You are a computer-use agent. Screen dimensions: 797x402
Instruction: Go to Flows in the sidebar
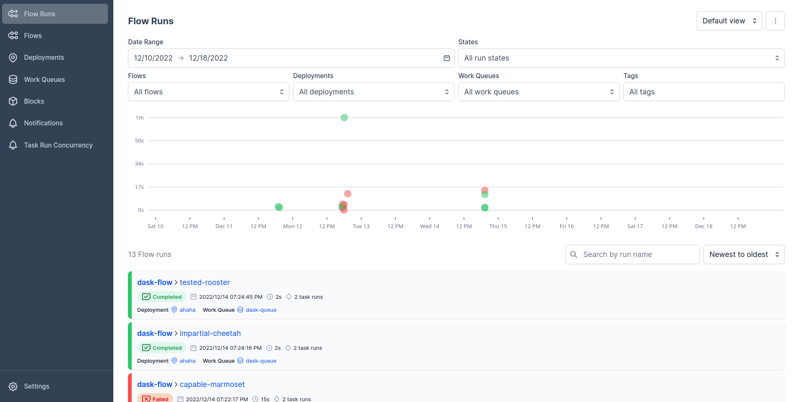(x=33, y=36)
